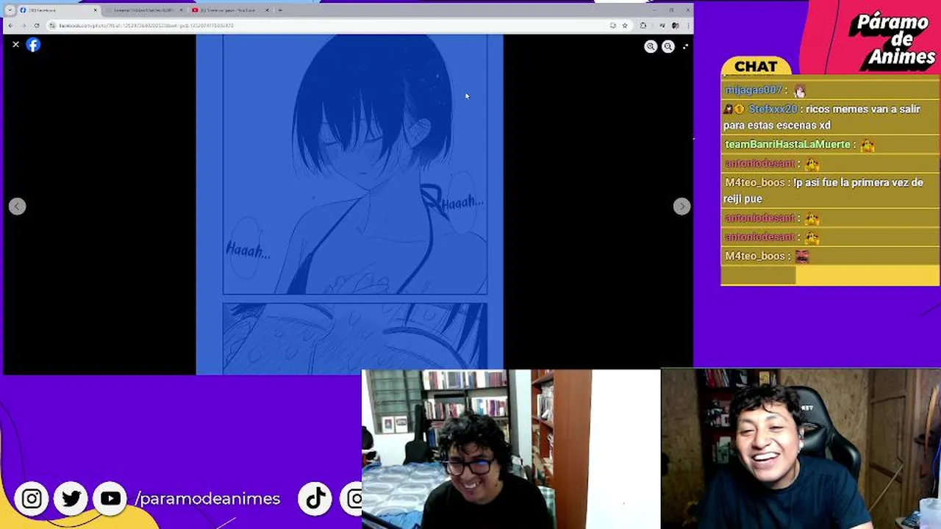Viewport: 941px width, 529px height.
Task: Go to the next photo arrow
Action: click(x=681, y=206)
